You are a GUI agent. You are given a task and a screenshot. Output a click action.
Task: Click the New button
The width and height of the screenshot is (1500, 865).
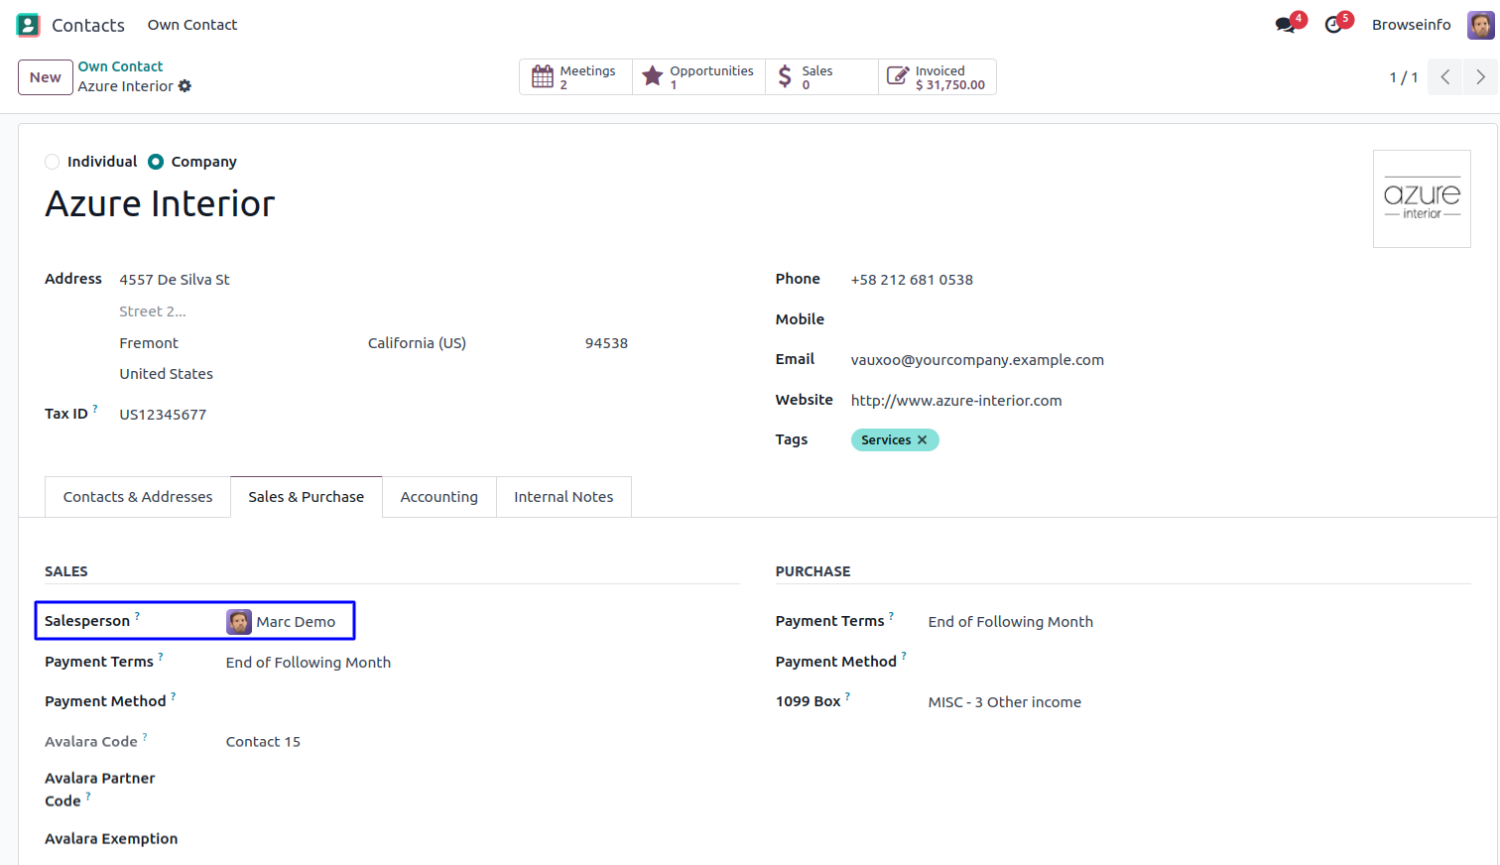45,77
